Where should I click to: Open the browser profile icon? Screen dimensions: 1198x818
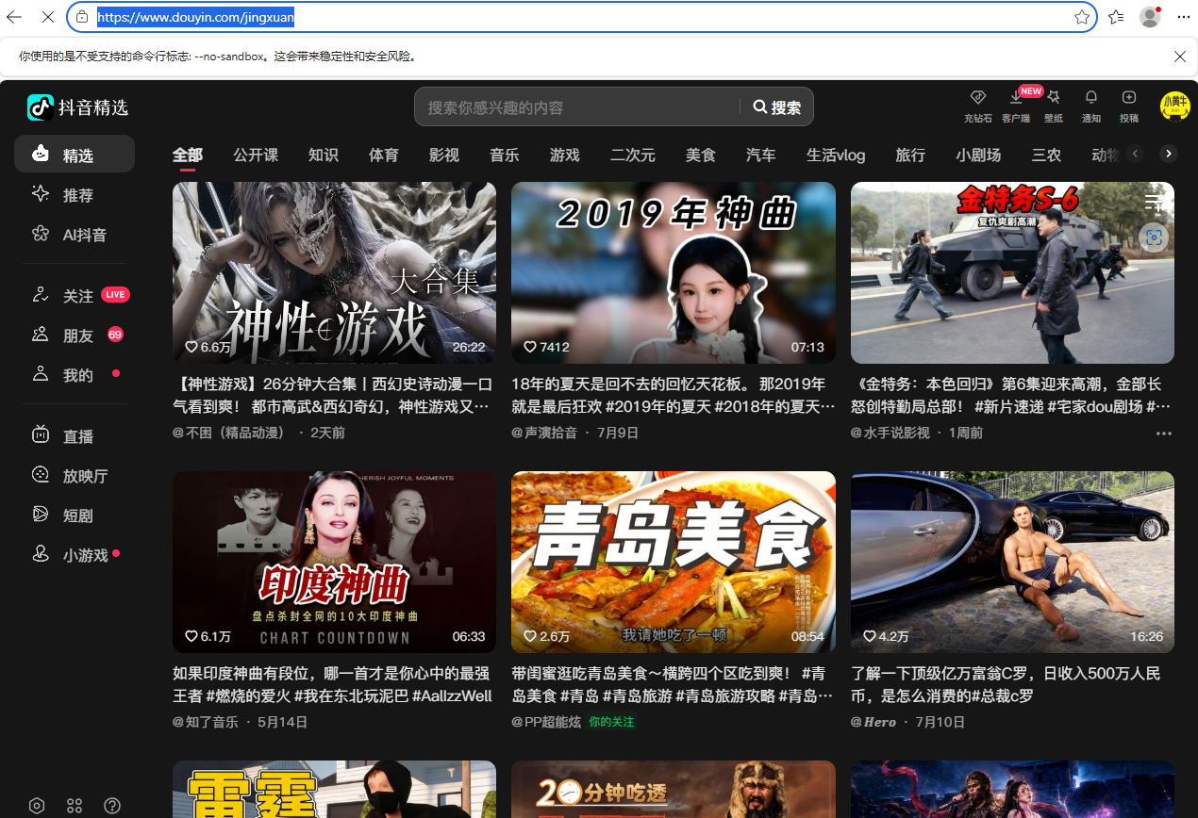[1150, 17]
